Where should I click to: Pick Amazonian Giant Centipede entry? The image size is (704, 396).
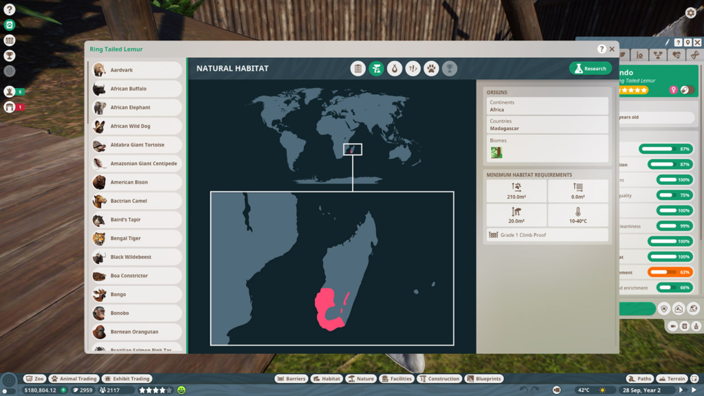[137, 164]
